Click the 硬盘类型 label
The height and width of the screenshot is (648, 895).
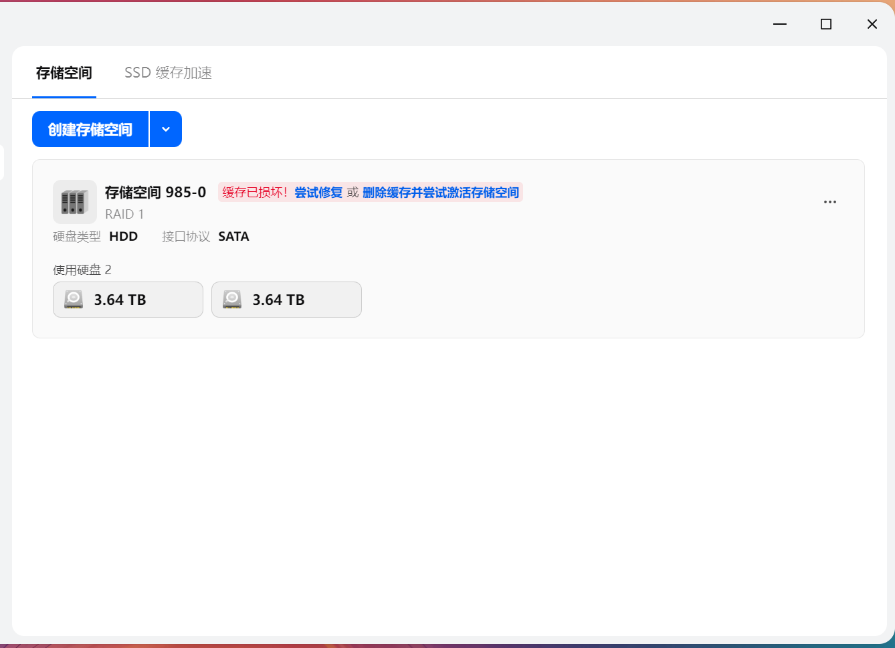tap(77, 236)
